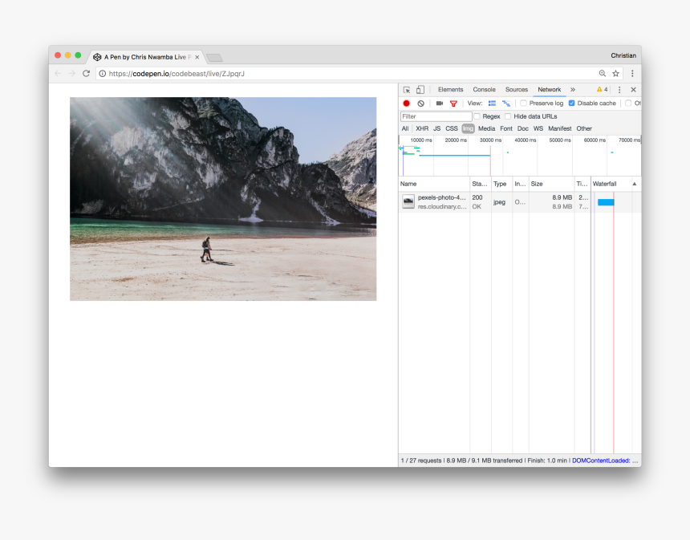Enable Regex filtering
This screenshot has width=690, height=540.
click(x=477, y=116)
